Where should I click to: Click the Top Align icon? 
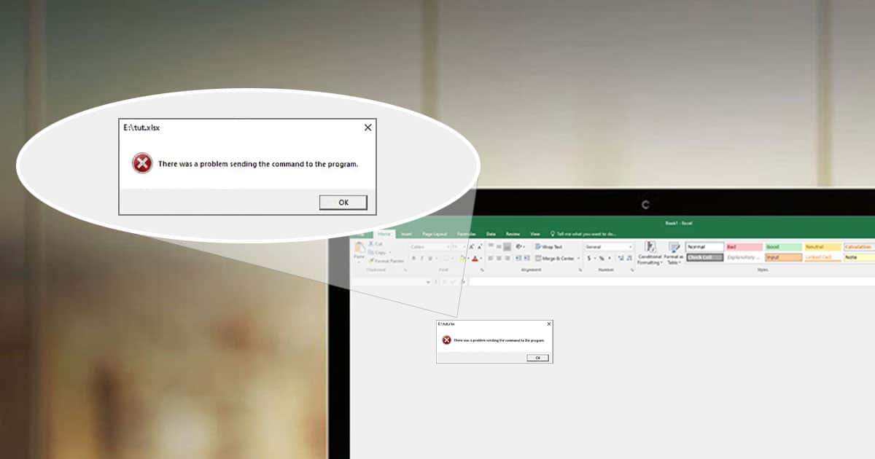tap(490, 246)
